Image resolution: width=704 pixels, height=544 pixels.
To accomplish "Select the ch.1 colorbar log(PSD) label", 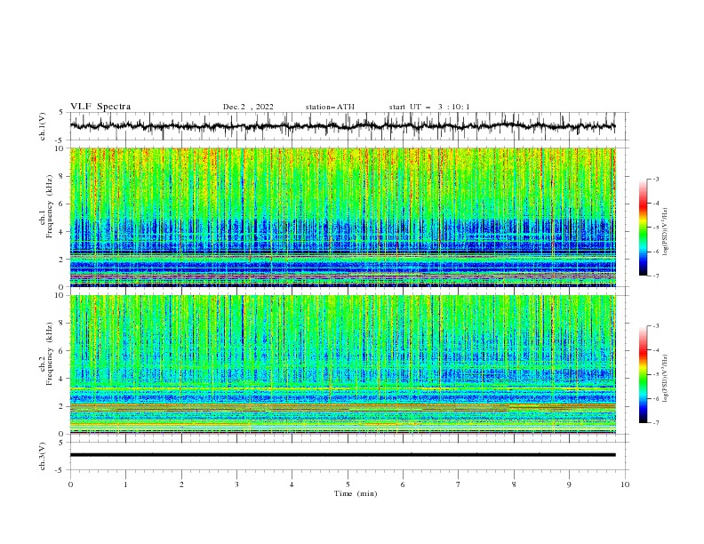I will coord(665,232).
